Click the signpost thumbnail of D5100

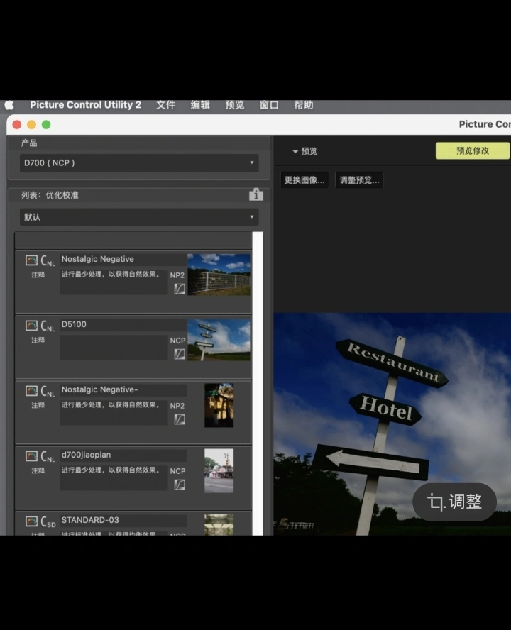(x=219, y=340)
